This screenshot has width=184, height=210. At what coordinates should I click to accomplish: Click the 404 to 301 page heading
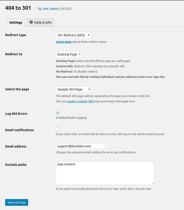tap(18, 8)
